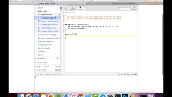The image size is (172, 97).
Task: Open the JVM target dropdown
Action: pyautogui.click(x=124, y=9)
